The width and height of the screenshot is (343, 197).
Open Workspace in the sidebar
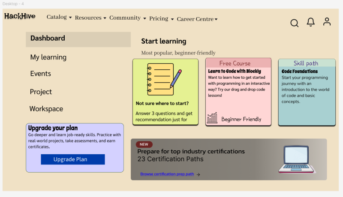tap(46, 109)
